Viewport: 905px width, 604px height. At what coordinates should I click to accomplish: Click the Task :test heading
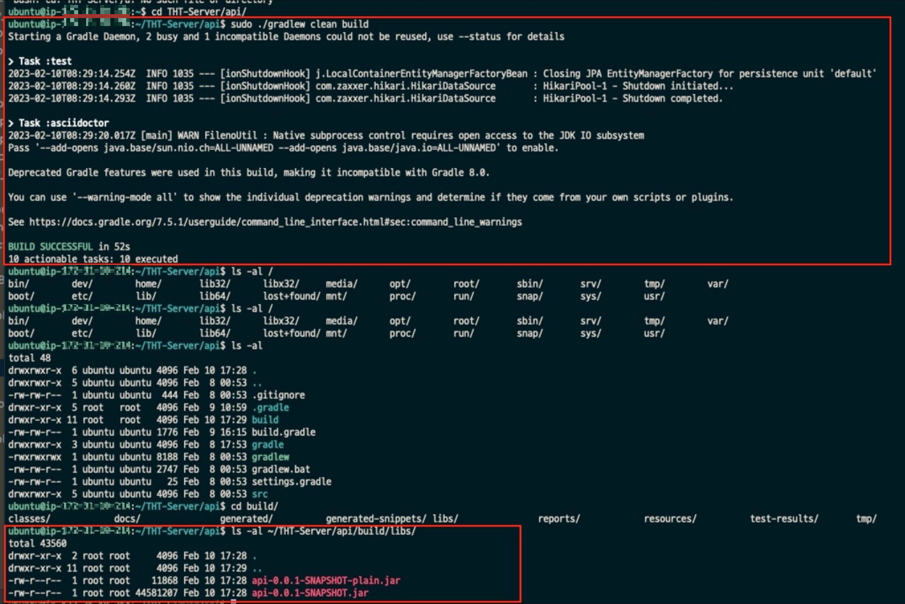45,61
